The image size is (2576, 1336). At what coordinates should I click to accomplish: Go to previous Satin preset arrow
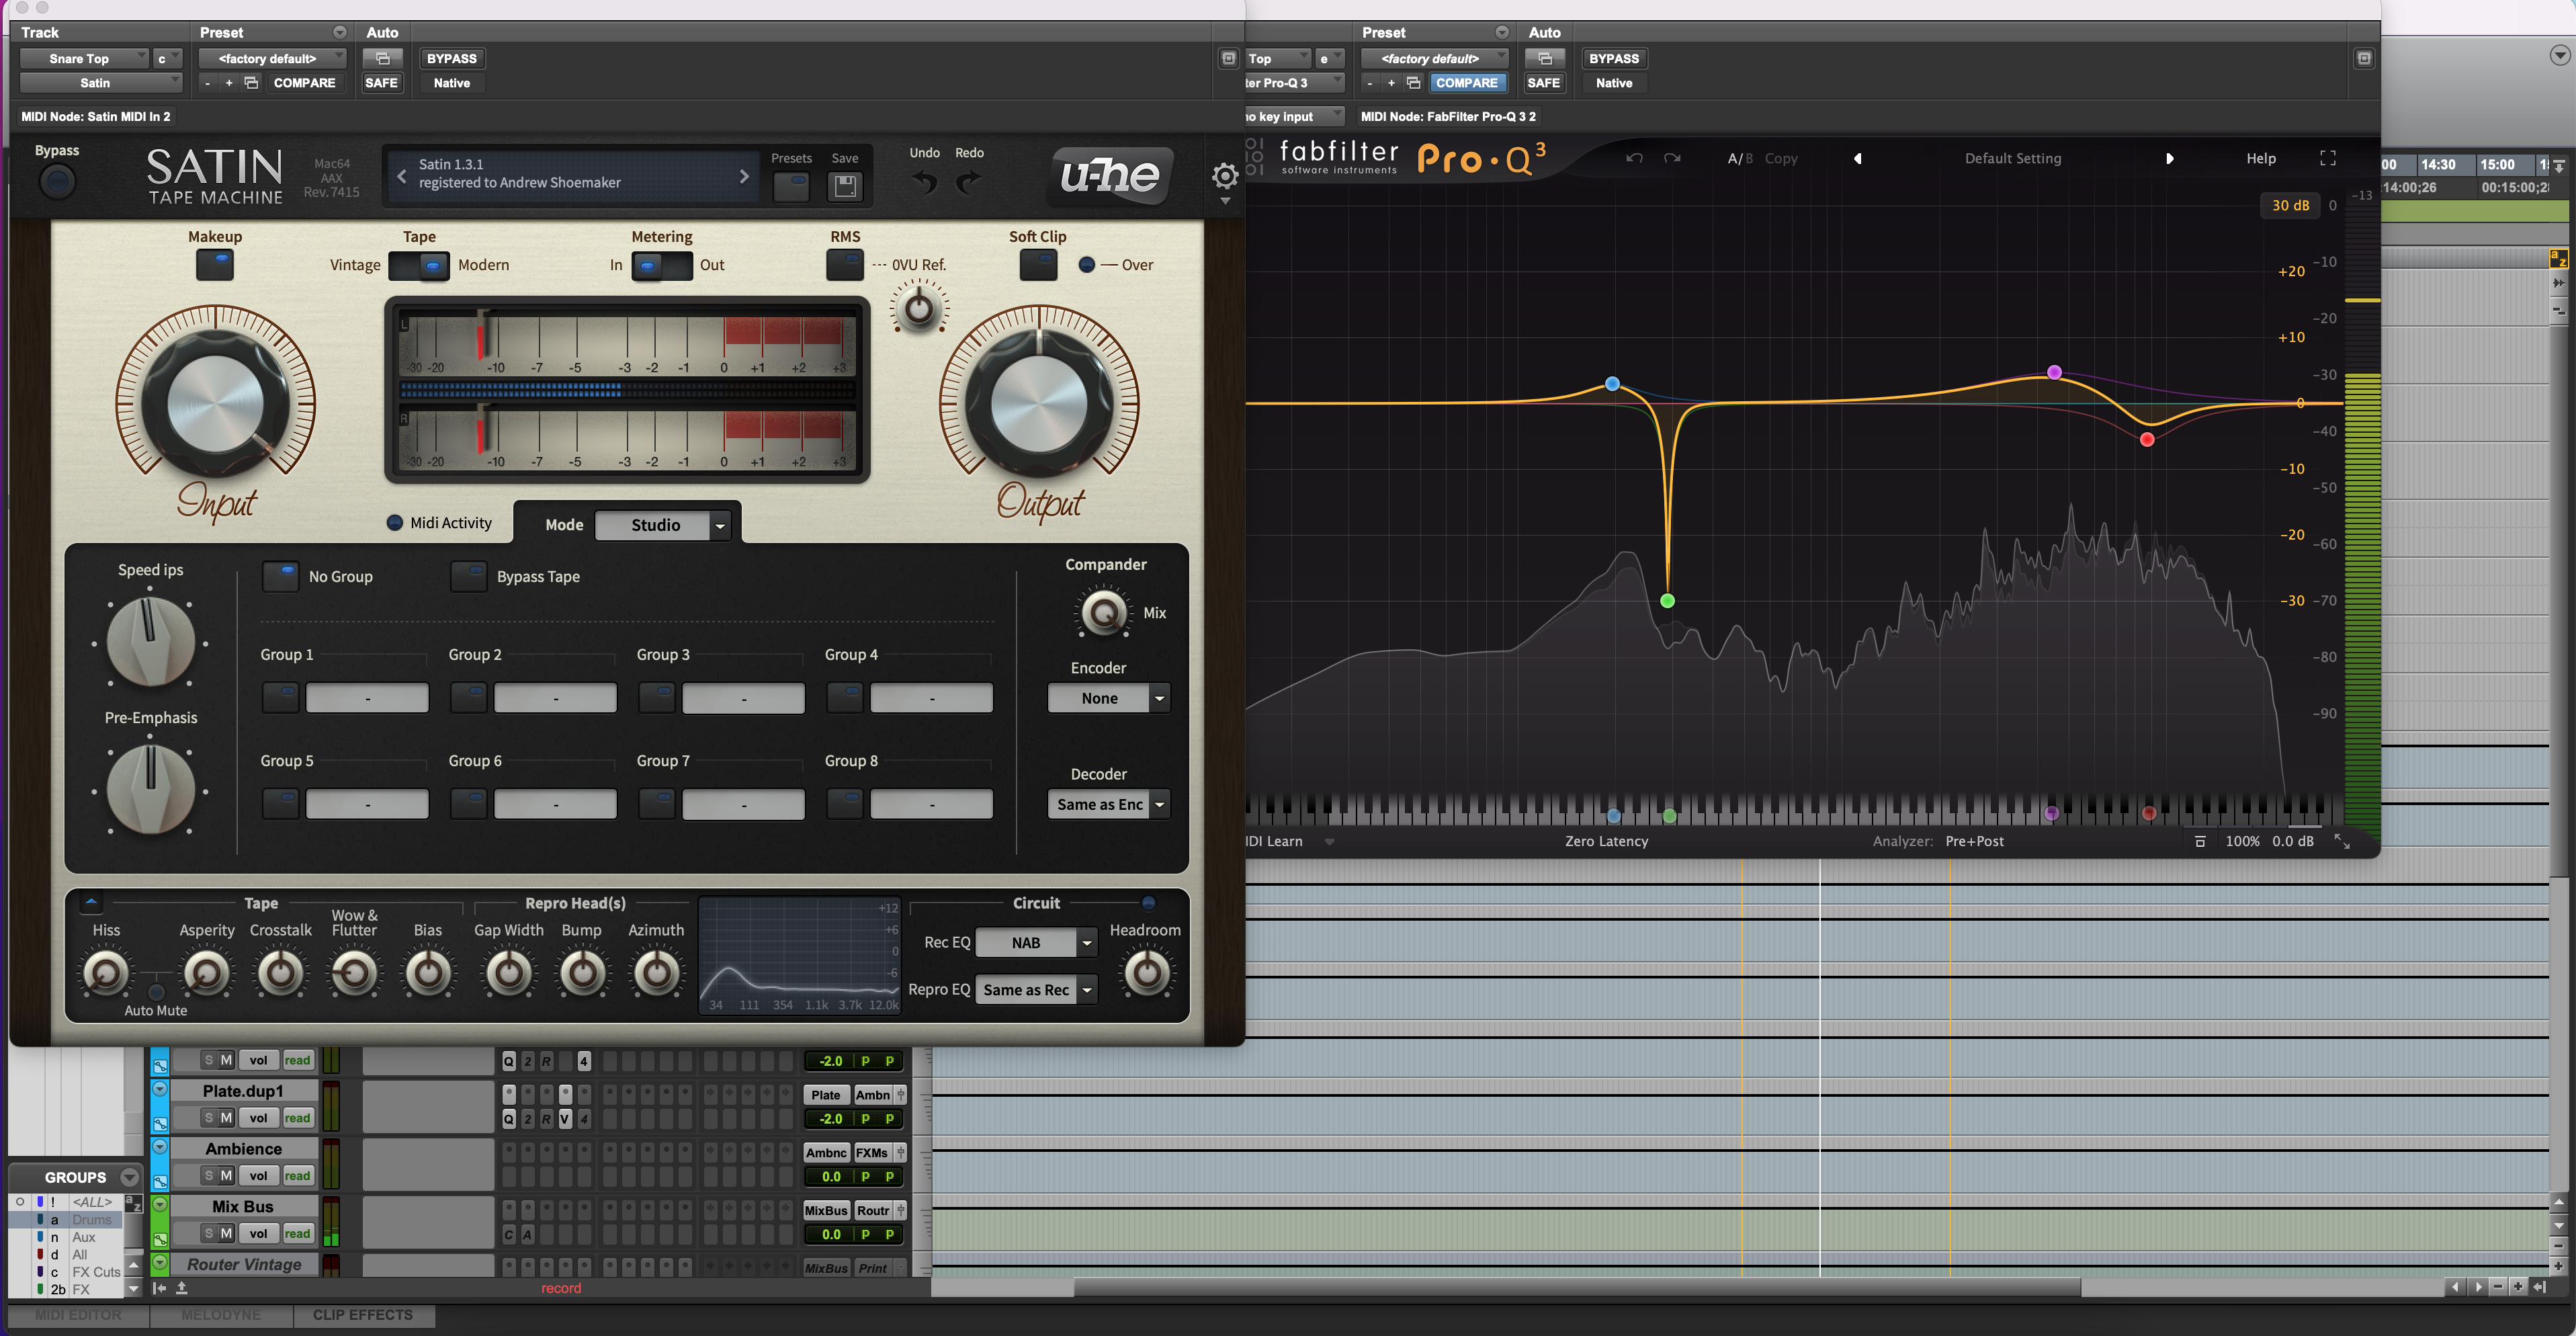click(402, 176)
